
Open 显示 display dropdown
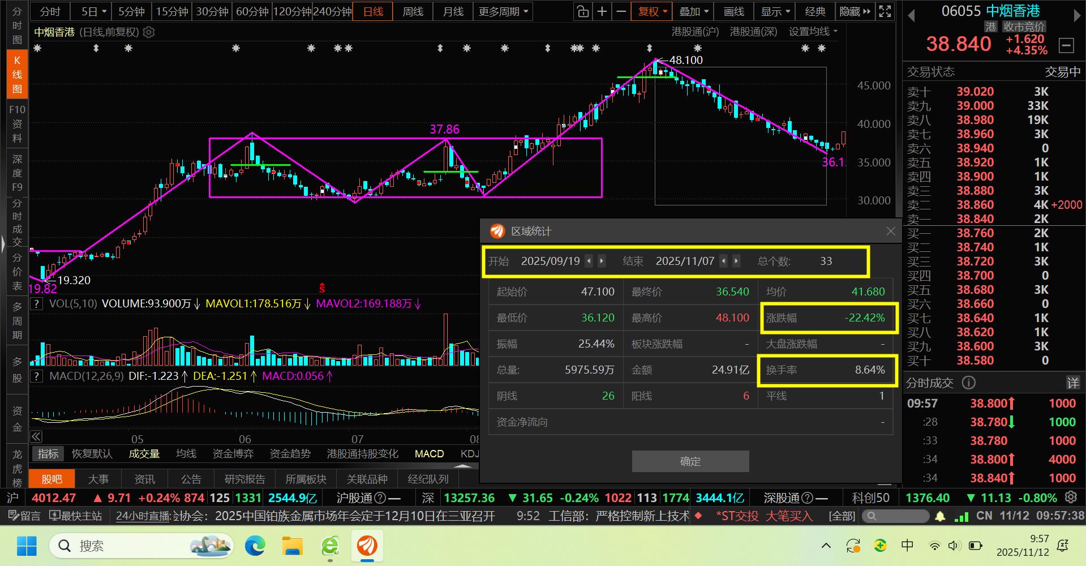coord(775,11)
